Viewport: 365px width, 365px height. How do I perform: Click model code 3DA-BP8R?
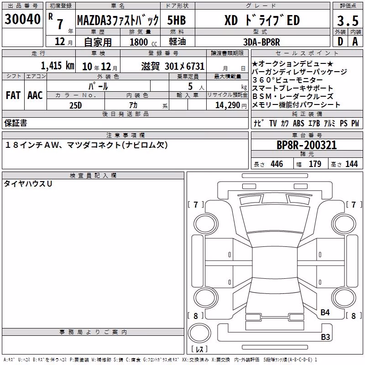[x=261, y=42]
